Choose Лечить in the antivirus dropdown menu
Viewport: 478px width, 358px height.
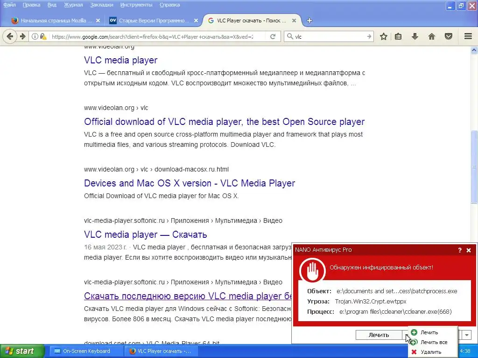pyautogui.click(x=429, y=332)
